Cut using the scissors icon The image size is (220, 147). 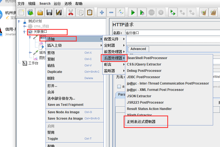pos(71,12)
